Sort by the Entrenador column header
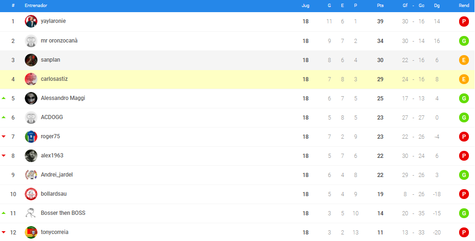The width and height of the screenshot is (475, 241). coord(36,6)
